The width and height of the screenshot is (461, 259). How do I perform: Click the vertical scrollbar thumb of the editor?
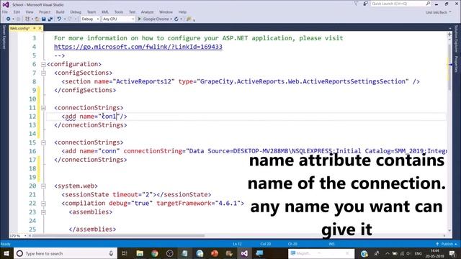tap(449, 67)
